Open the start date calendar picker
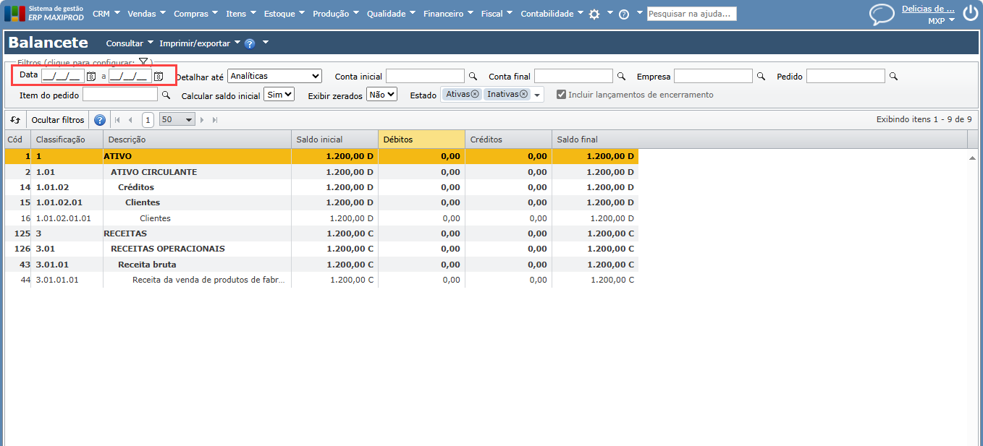Image resolution: width=983 pixels, height=446 pixels. tap(91, 76)
